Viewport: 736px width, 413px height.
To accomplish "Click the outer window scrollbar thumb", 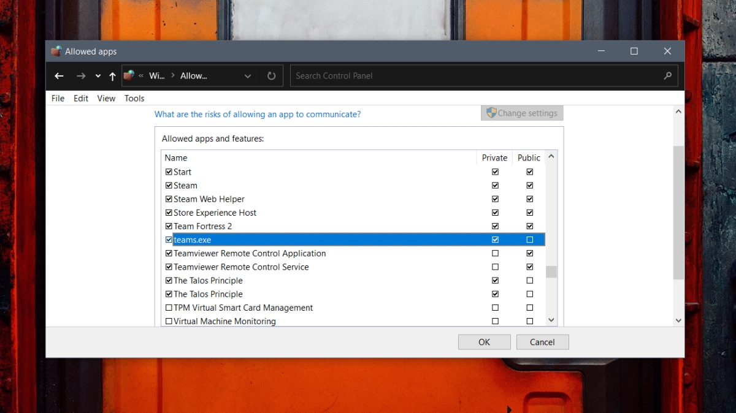I will coord(678,213).
